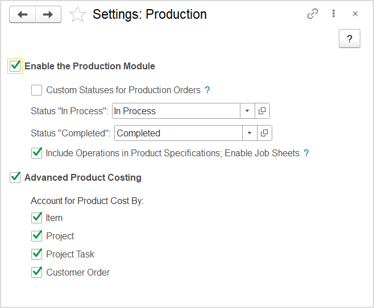Show help tooltip for Job Sheets option

click(306, 153)
